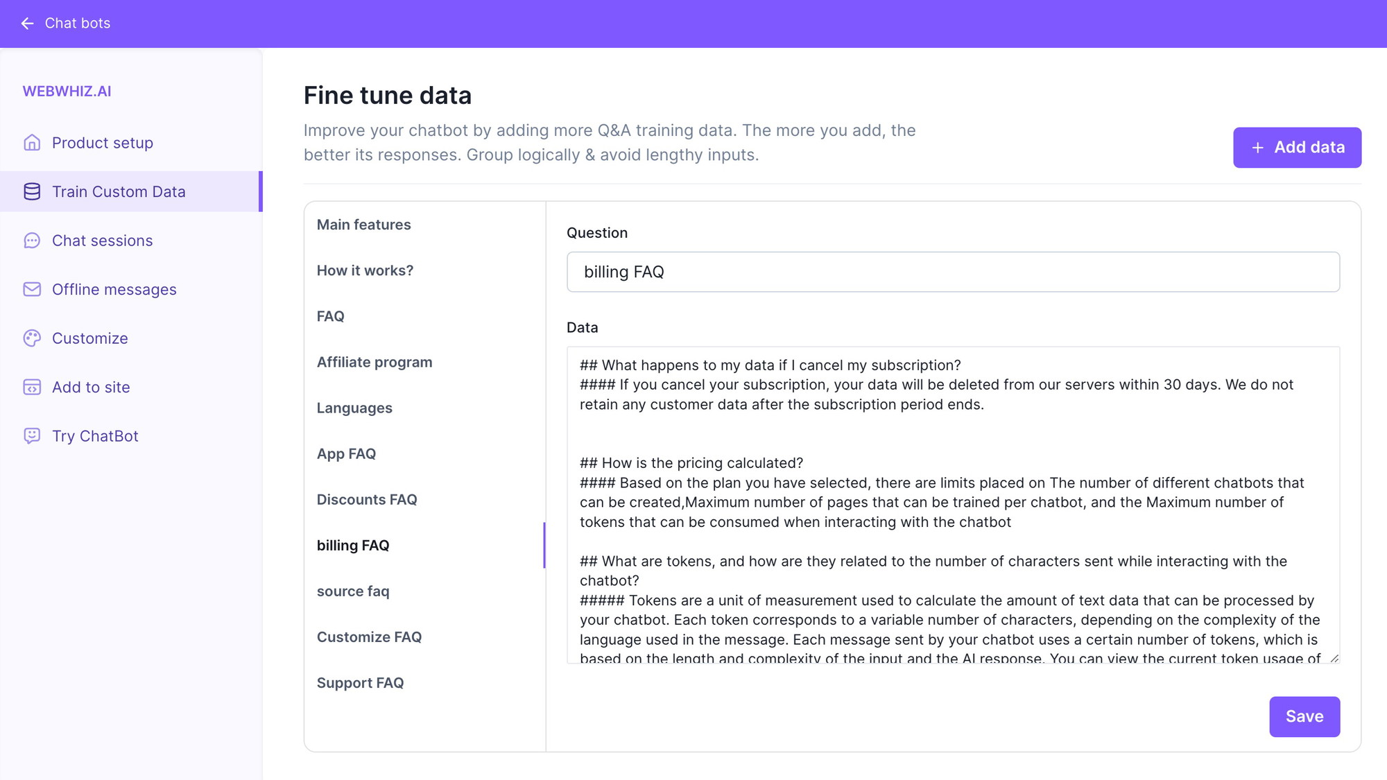Open Try ChatBot icon

(31, 436)
